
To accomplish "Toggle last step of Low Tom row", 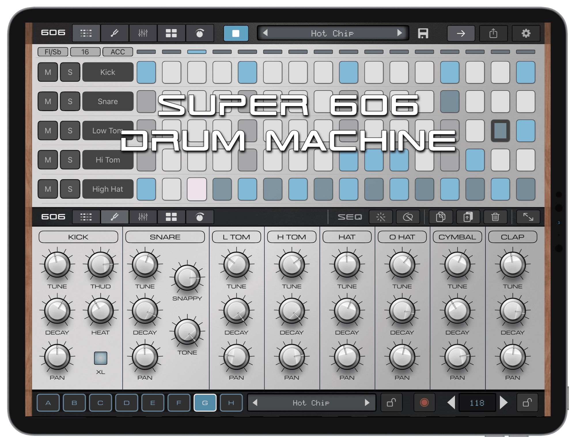I will (526, 131).
